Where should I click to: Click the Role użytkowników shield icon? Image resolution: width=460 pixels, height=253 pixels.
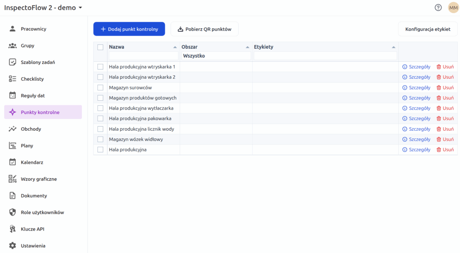point(13,212)
